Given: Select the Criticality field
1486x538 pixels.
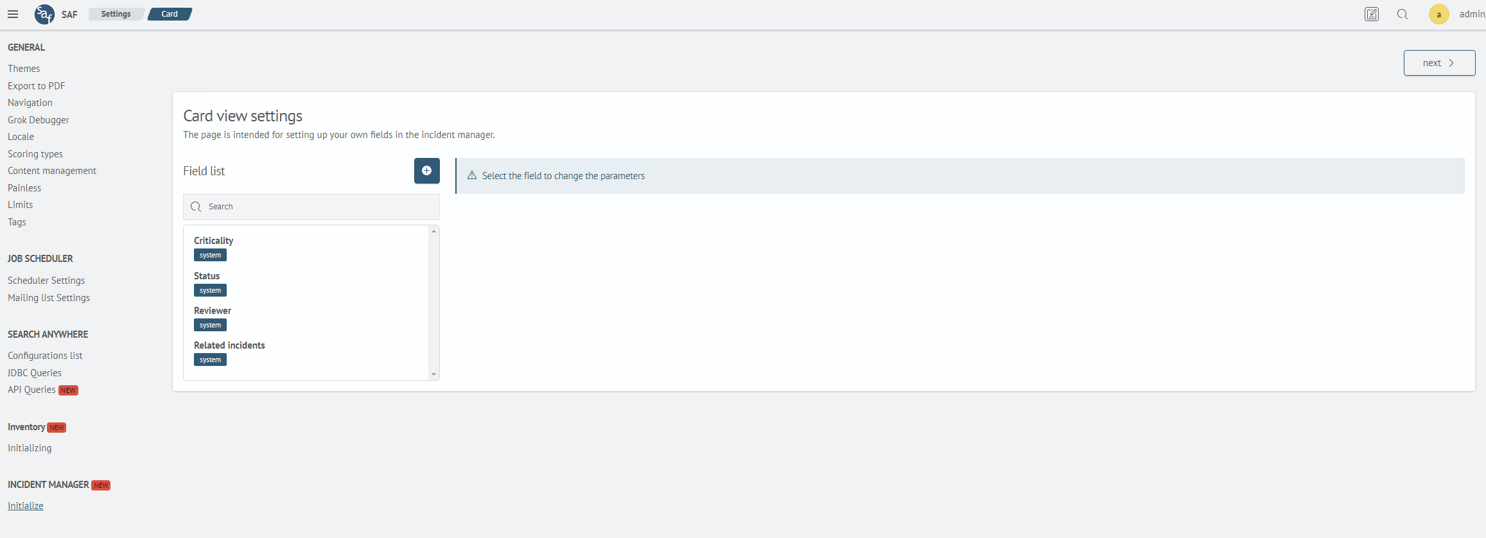Looking at the screenshot, I should [213, 241].
